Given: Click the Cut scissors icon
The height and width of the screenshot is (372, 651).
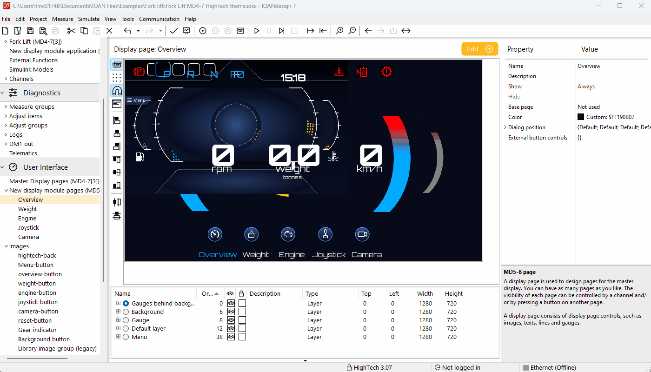Looking at the screenshot, I should (71, 31).
